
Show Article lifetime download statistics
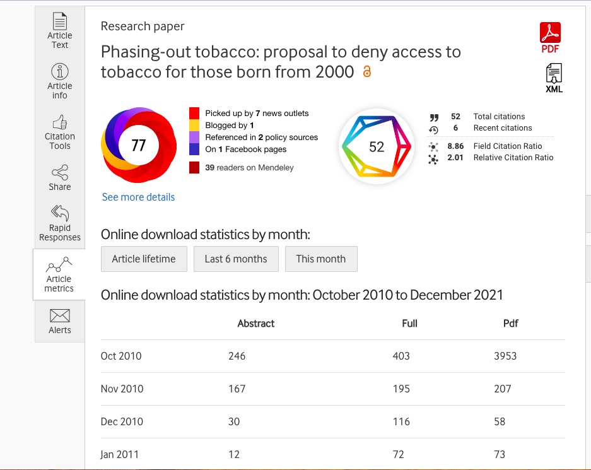click(x=144, y=259)
